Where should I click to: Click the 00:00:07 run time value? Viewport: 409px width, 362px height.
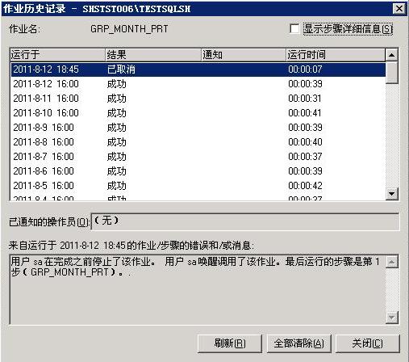pos(305,69)
